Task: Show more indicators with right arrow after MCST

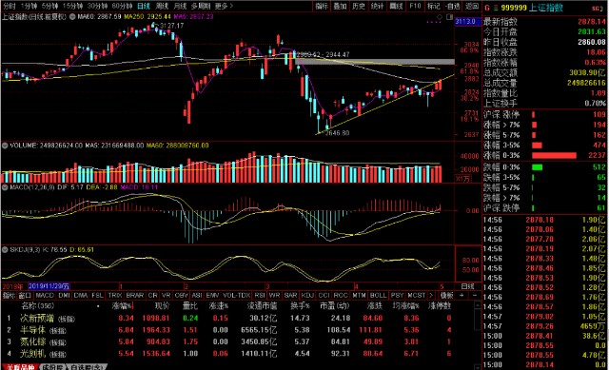Action: pos(431,296)
